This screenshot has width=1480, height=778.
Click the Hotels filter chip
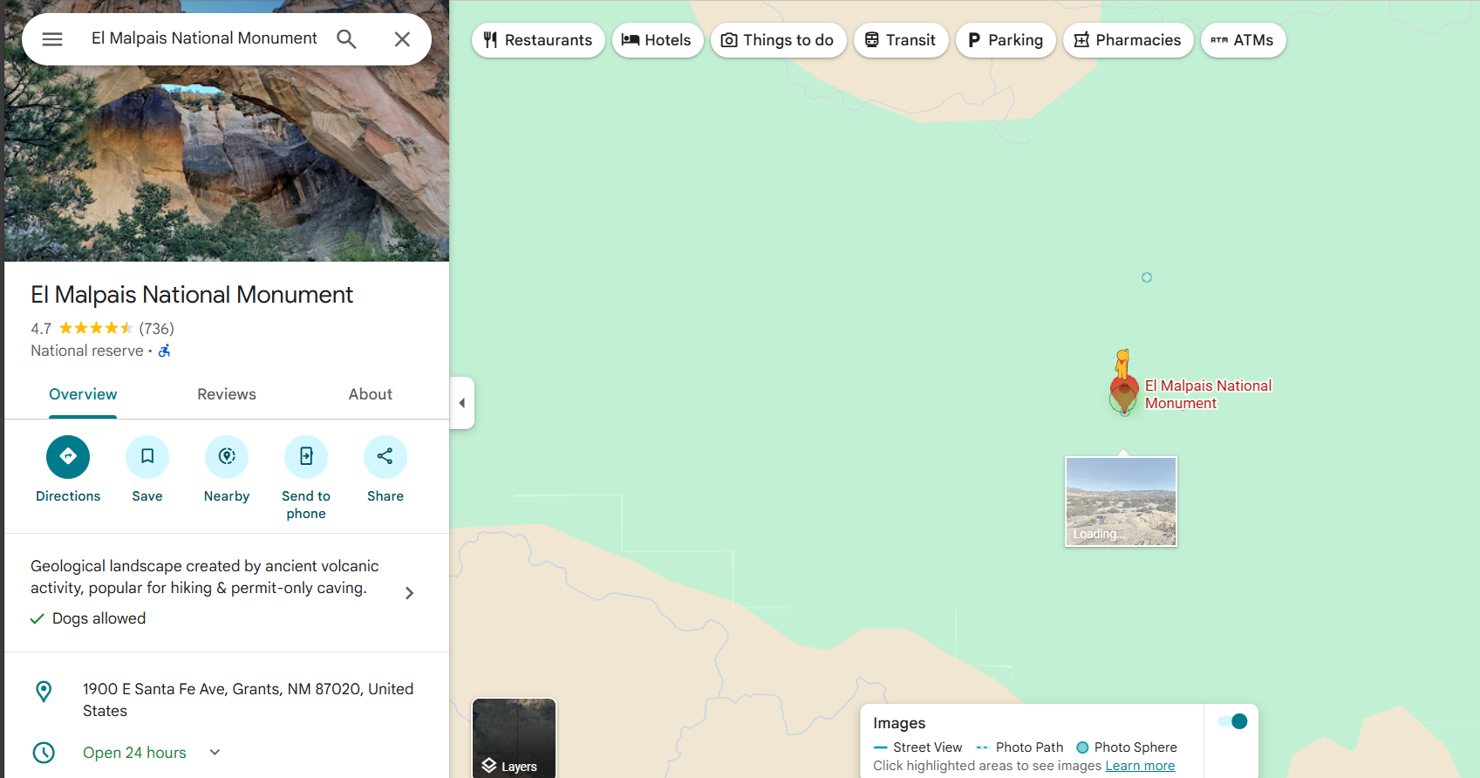click(x=657, y=40)
